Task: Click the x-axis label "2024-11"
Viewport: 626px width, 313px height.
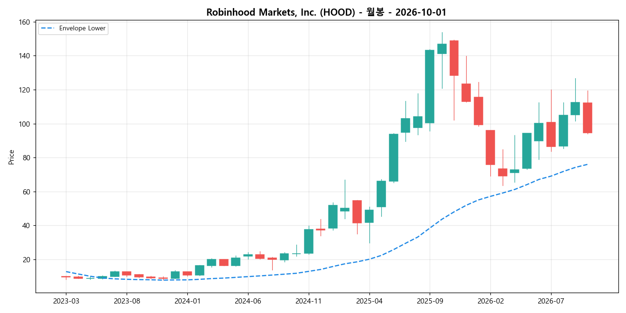Action: [x=309, y=301]
